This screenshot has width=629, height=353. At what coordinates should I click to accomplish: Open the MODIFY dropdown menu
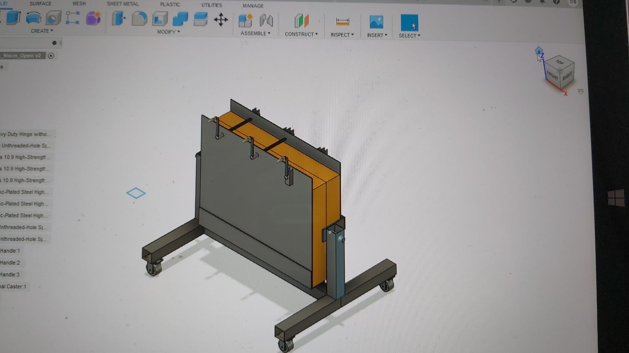click(x=168, y=32)
